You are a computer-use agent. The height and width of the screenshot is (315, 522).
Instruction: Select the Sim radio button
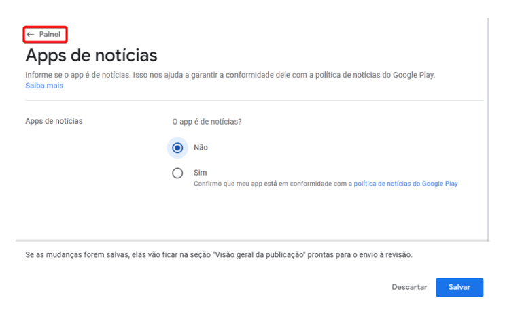tap(177, 173)
